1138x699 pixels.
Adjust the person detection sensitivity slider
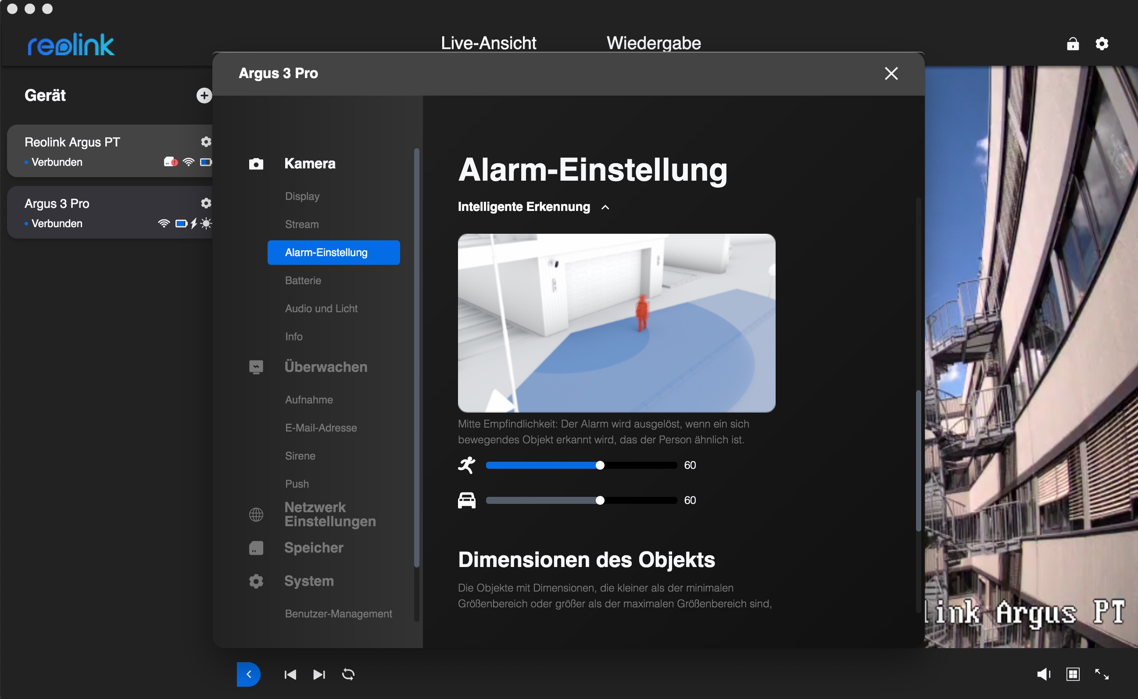tap(600, 465)
